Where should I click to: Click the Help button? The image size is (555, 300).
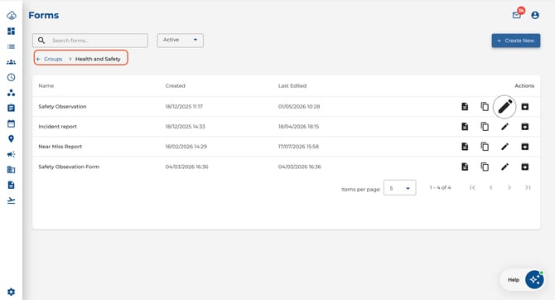pyautogui.click(x=514, y=280)
